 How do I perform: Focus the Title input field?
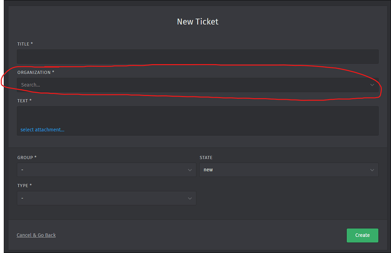pos(197,56)
